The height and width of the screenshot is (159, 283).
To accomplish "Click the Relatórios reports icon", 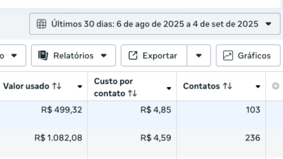I will click(x=43, y=56).
